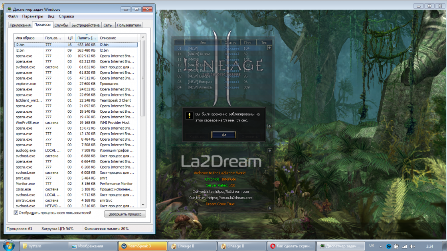This screenshot has width=447, height=251.
Task: Open the Файл menu
Action: tap(13, 16)
